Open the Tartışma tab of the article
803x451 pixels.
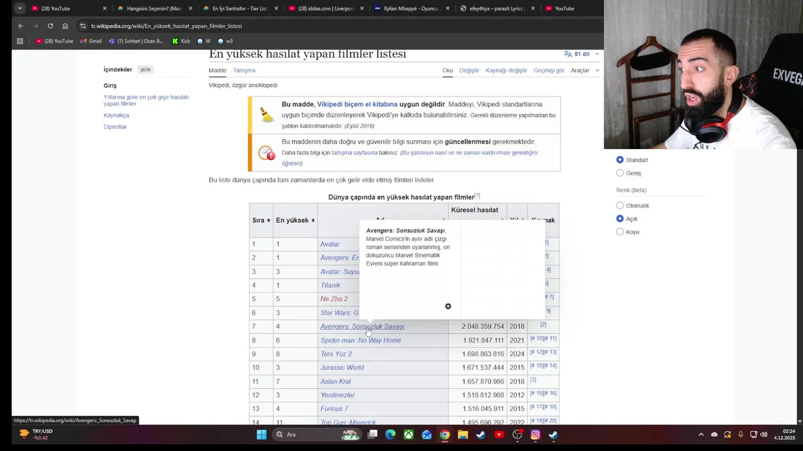[244, 70]
